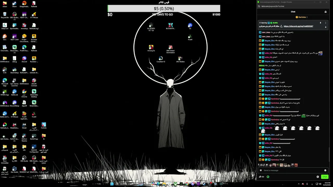Open the DaVinci Resolve desktop icon
This screenshot has height=187, width=333.
point(24,137)
